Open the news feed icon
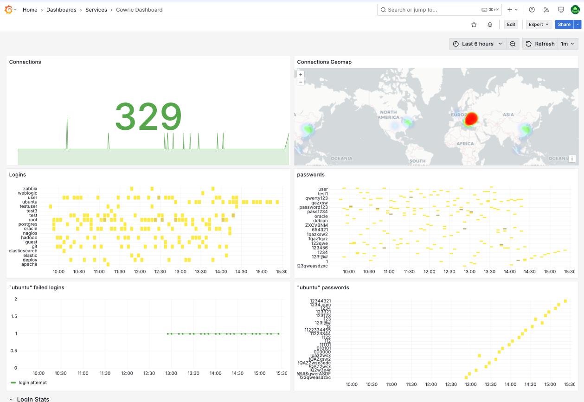 point(546,10)
